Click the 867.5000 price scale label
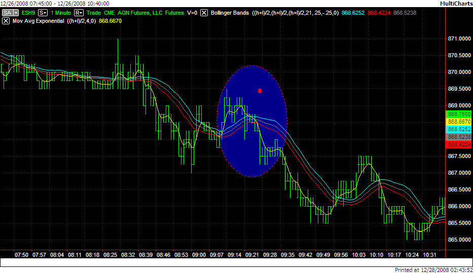Image resolution: width=473 pixels, height=273 pixels. click(x=459, y=156)
